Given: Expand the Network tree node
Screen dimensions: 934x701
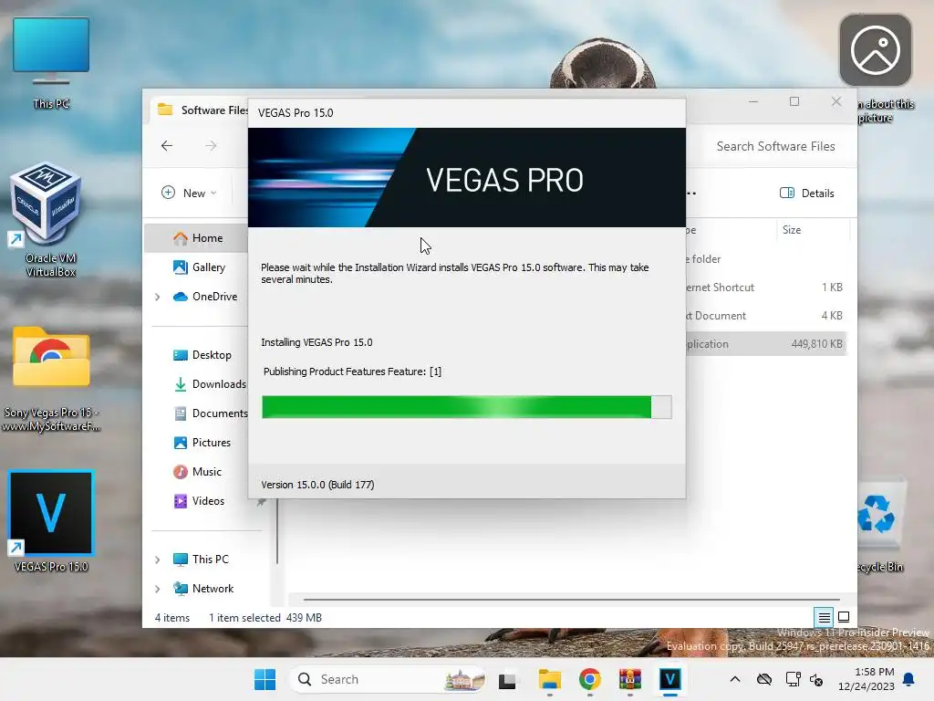Looking at the screenshot, I should (157, 589).
